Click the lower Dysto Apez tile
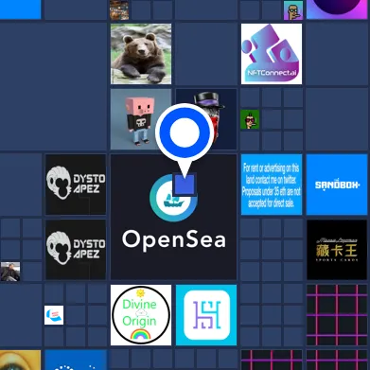The width and height of the screenshot is (370, 370). point(76,250)
